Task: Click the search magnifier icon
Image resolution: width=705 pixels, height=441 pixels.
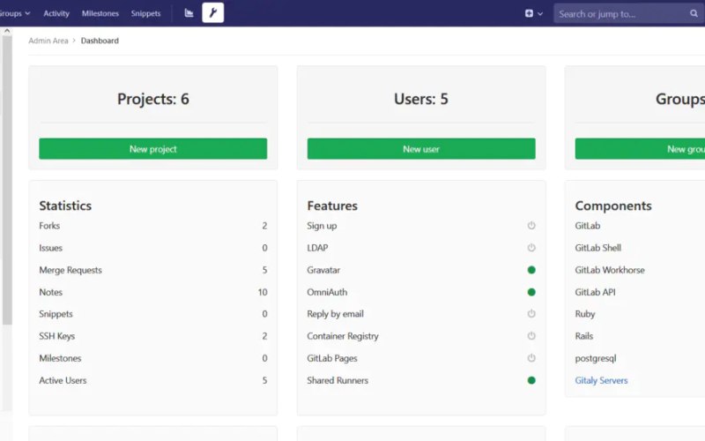Action: tap(694, 13)
